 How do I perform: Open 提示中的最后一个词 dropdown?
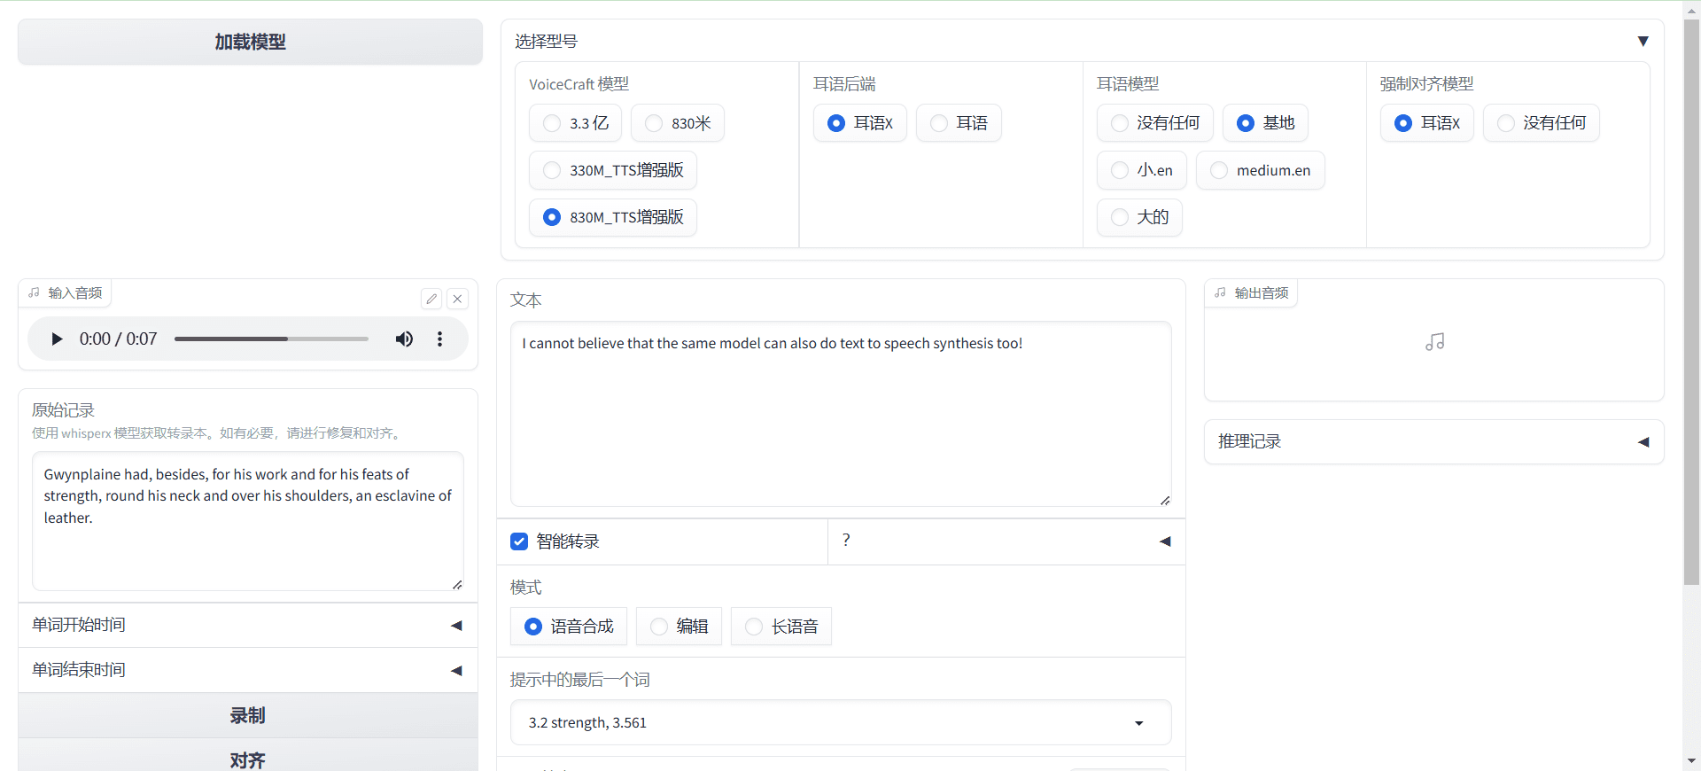[841, 723]
